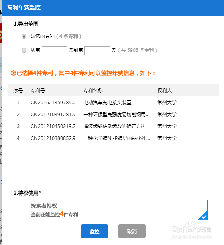Click the start number input after 从第

55,51
